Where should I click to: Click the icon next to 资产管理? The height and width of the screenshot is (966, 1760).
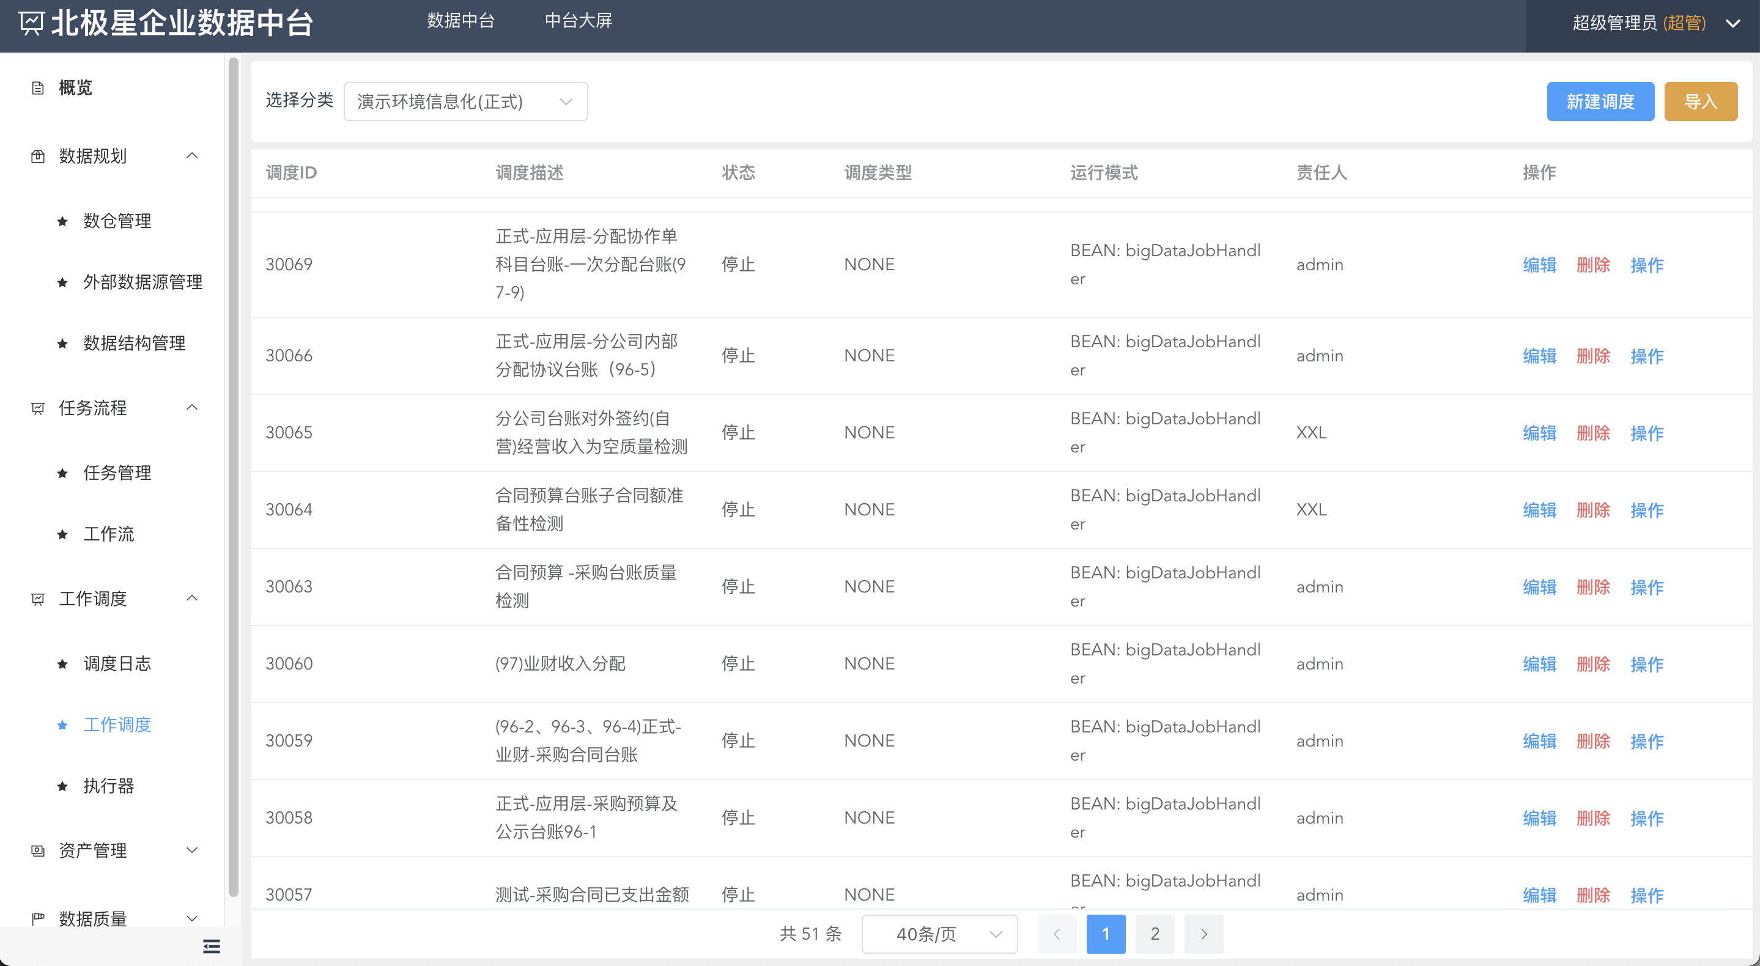[x=37, y=850]
